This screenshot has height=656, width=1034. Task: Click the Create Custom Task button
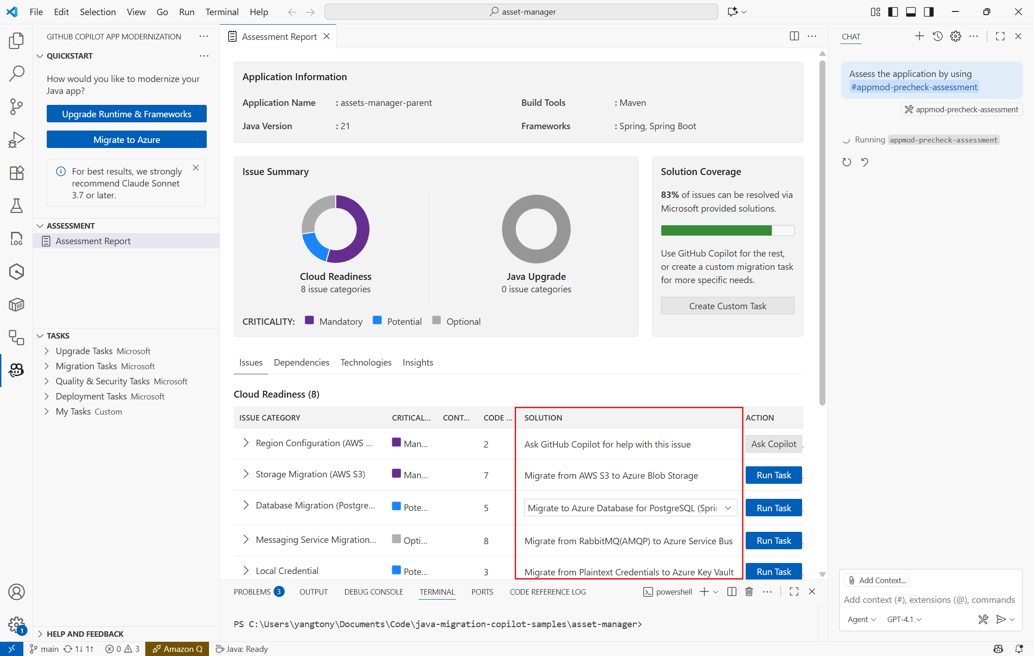(x=727, y=306)
